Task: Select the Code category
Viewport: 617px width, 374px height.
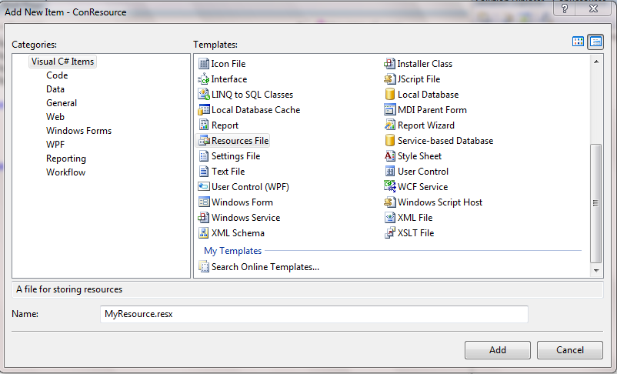Action: tap(57, 75)
